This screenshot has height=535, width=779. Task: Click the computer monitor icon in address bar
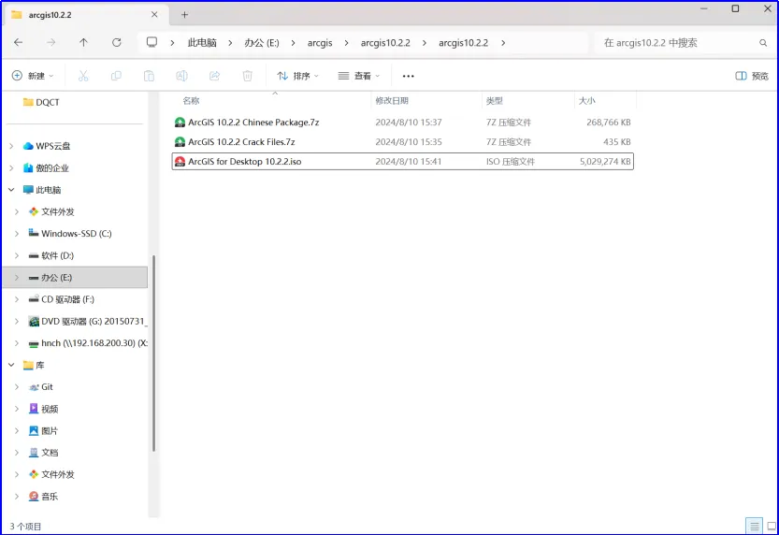coord(151,42)
